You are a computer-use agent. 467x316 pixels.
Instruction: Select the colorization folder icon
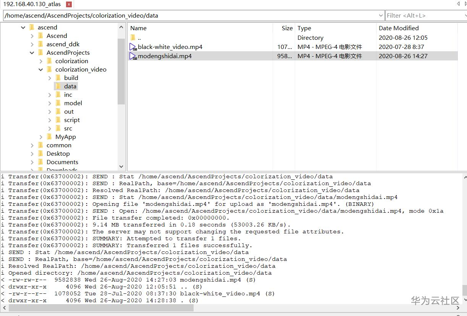tap(49, 61)
